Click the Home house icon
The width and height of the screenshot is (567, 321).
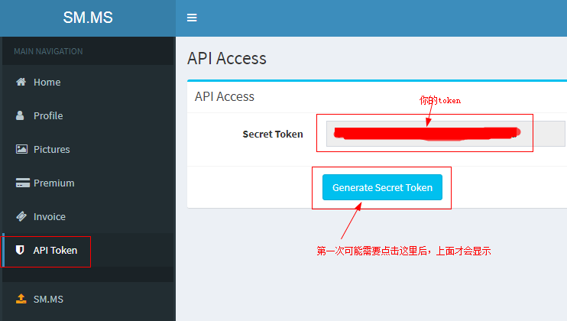coord(21,82)
